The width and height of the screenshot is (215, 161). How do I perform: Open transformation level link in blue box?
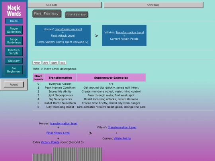68,29
